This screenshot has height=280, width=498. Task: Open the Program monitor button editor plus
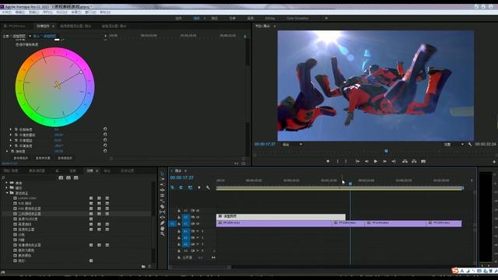[494, 162]
